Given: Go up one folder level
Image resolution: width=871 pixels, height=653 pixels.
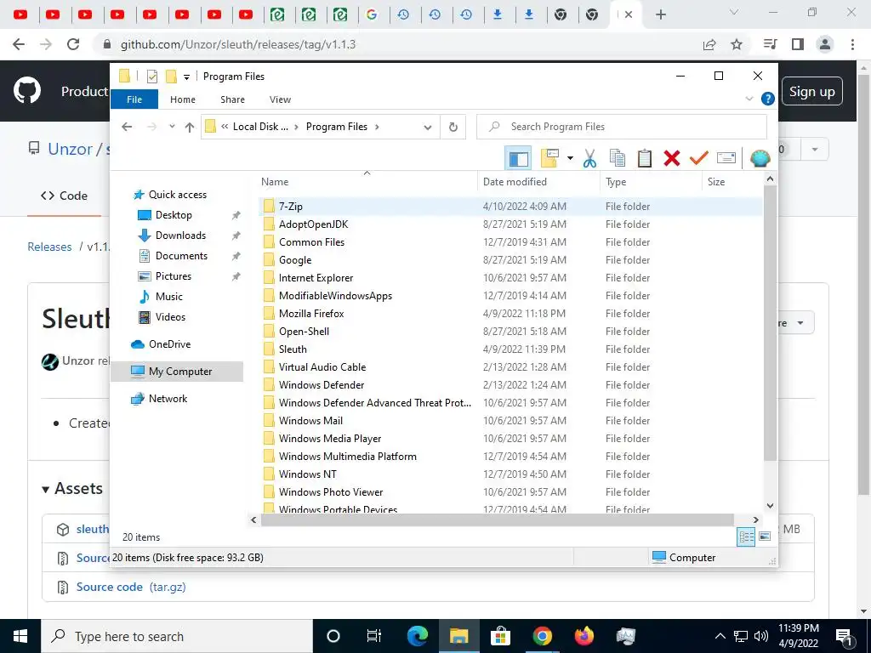Looking at the screenshot, I should [190, 128].
